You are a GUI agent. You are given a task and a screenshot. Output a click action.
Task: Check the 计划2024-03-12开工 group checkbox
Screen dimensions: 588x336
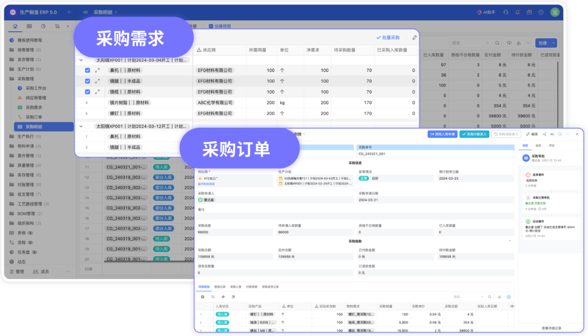point(88,126)
